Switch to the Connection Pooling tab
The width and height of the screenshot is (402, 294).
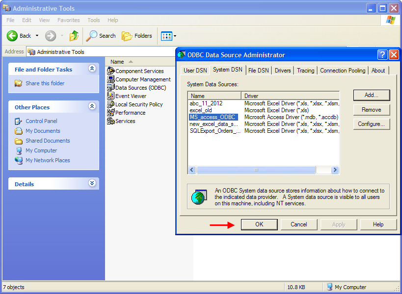click(x=343, y=71)
